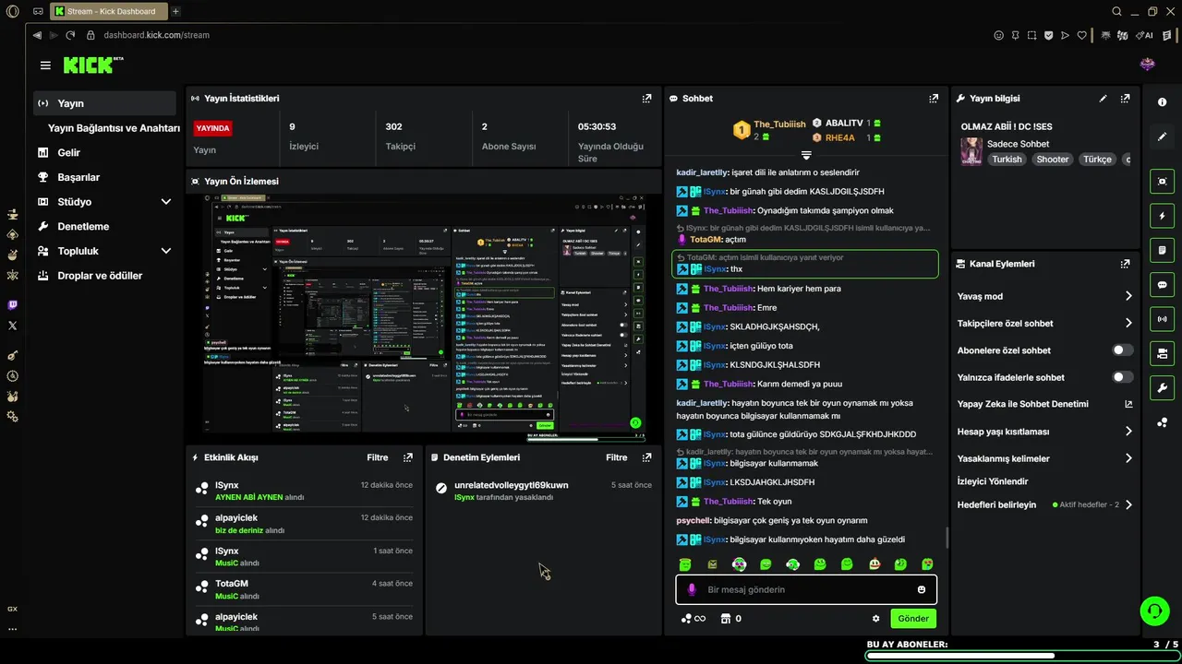This screenshot has width=1182, height=664.
Task: Toggle the chat bubble icon in the right toolbar
Action: pos(1162,285)
